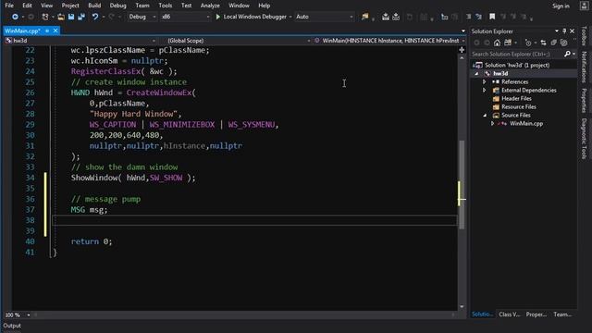This screenshot has width=592, height=333.
Task: Open the Diagnostic Tools side tab
Action: tap(584, 139)
